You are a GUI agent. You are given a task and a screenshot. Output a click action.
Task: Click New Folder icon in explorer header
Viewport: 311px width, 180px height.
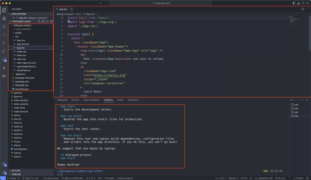[43, 21]
